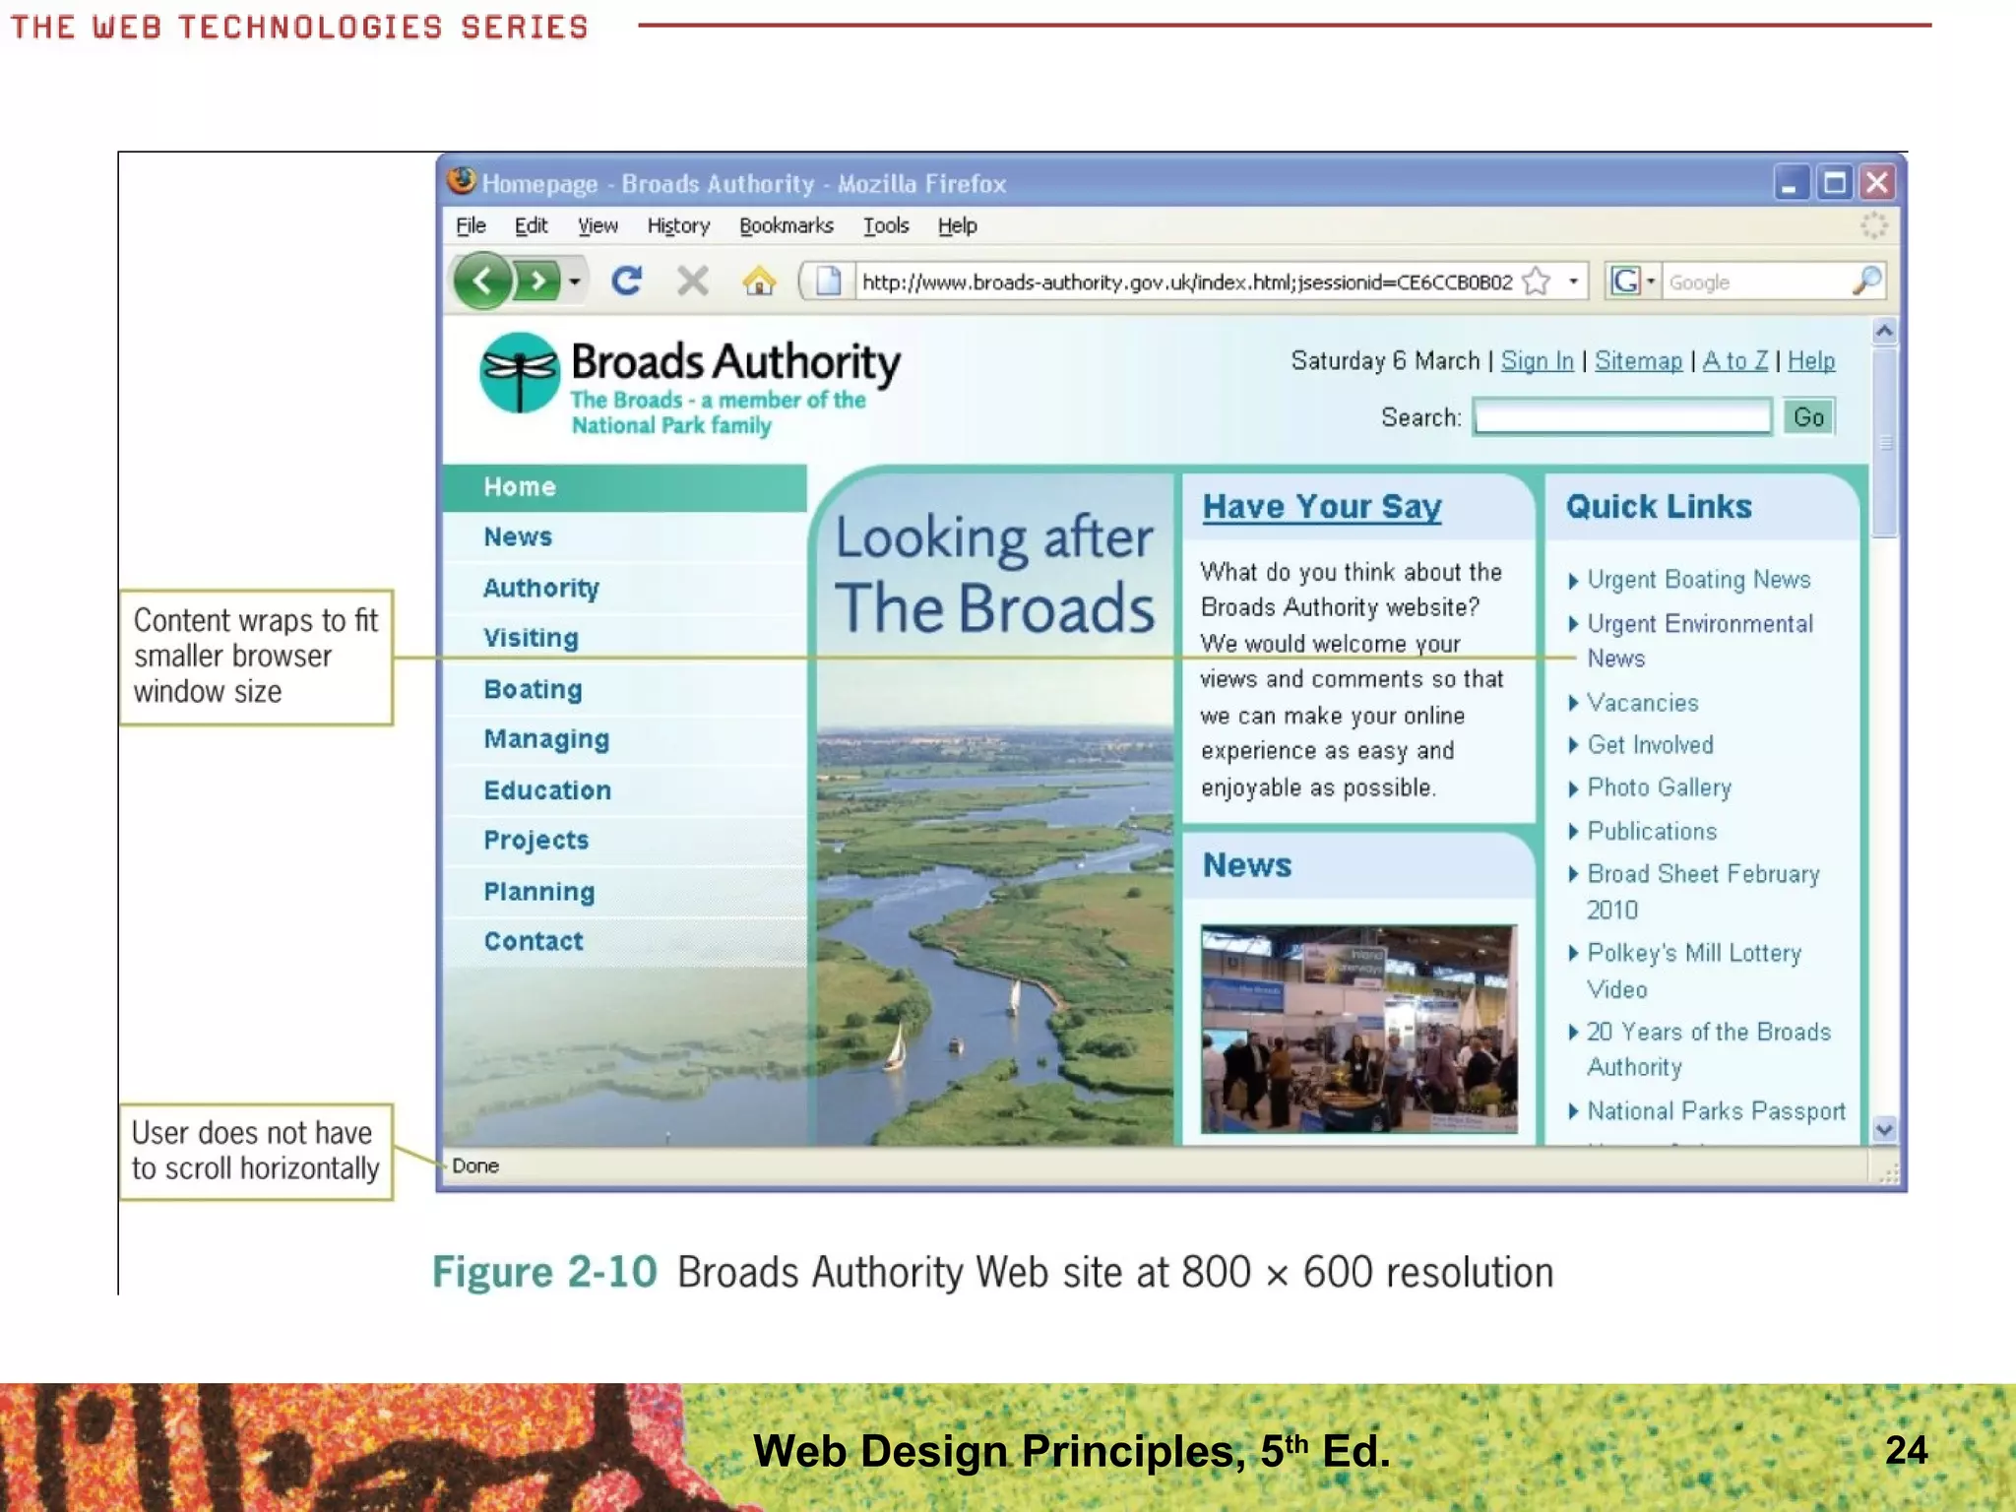Open the Publications quick link
This screenshot has width=2016, height=1512.
[1651, 832]
